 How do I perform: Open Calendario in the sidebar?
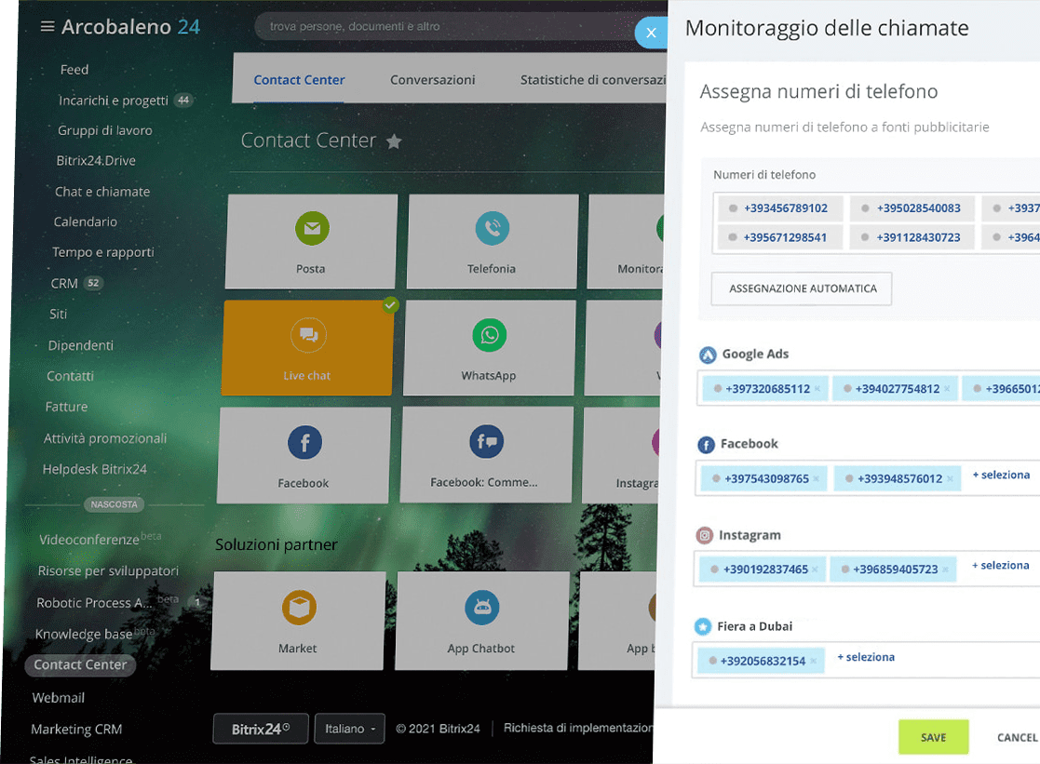click(85, 221)
